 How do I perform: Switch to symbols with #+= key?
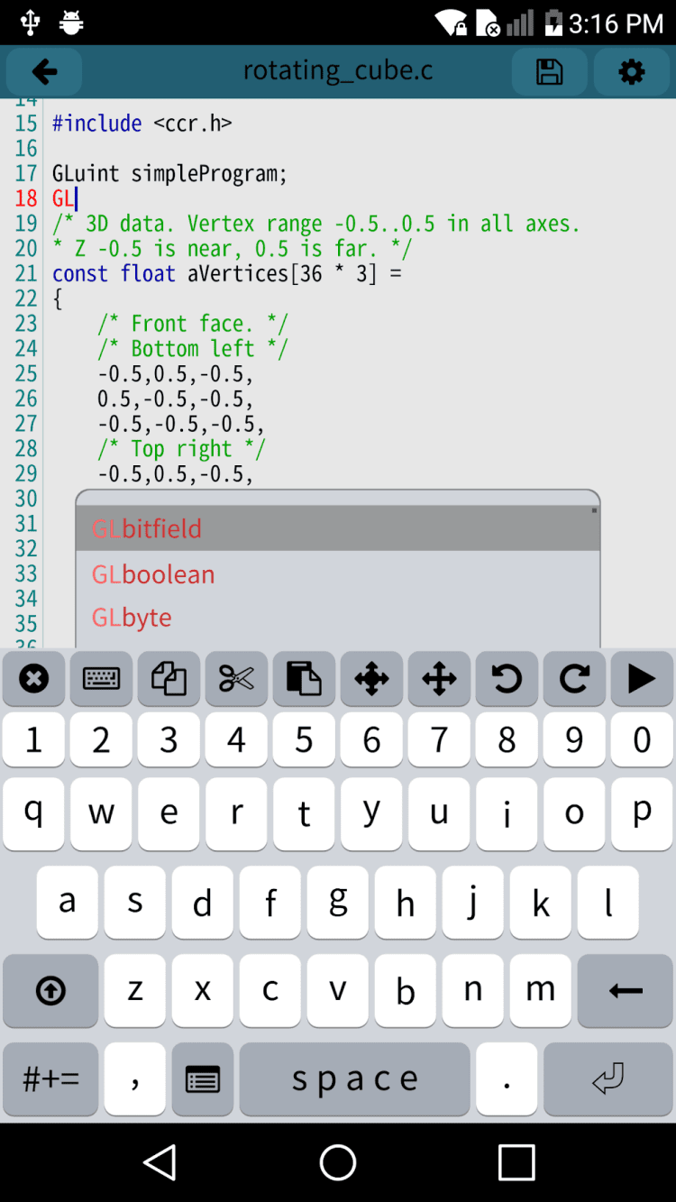click(x=50, y=1078)
